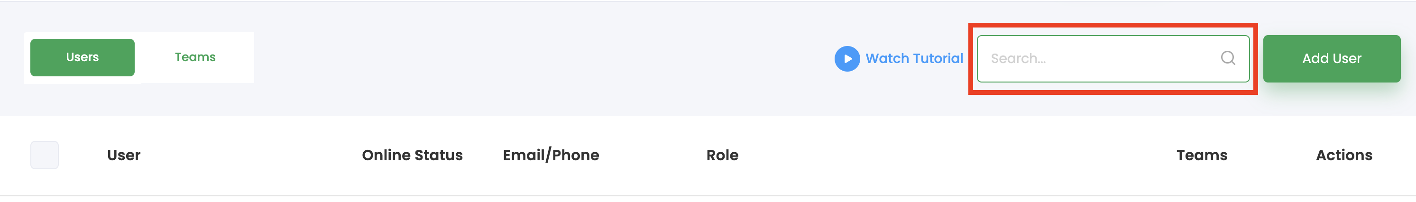Click the Email/Phone column header
This screenshot has height=202, width=1416.
(x=551, y=156)
